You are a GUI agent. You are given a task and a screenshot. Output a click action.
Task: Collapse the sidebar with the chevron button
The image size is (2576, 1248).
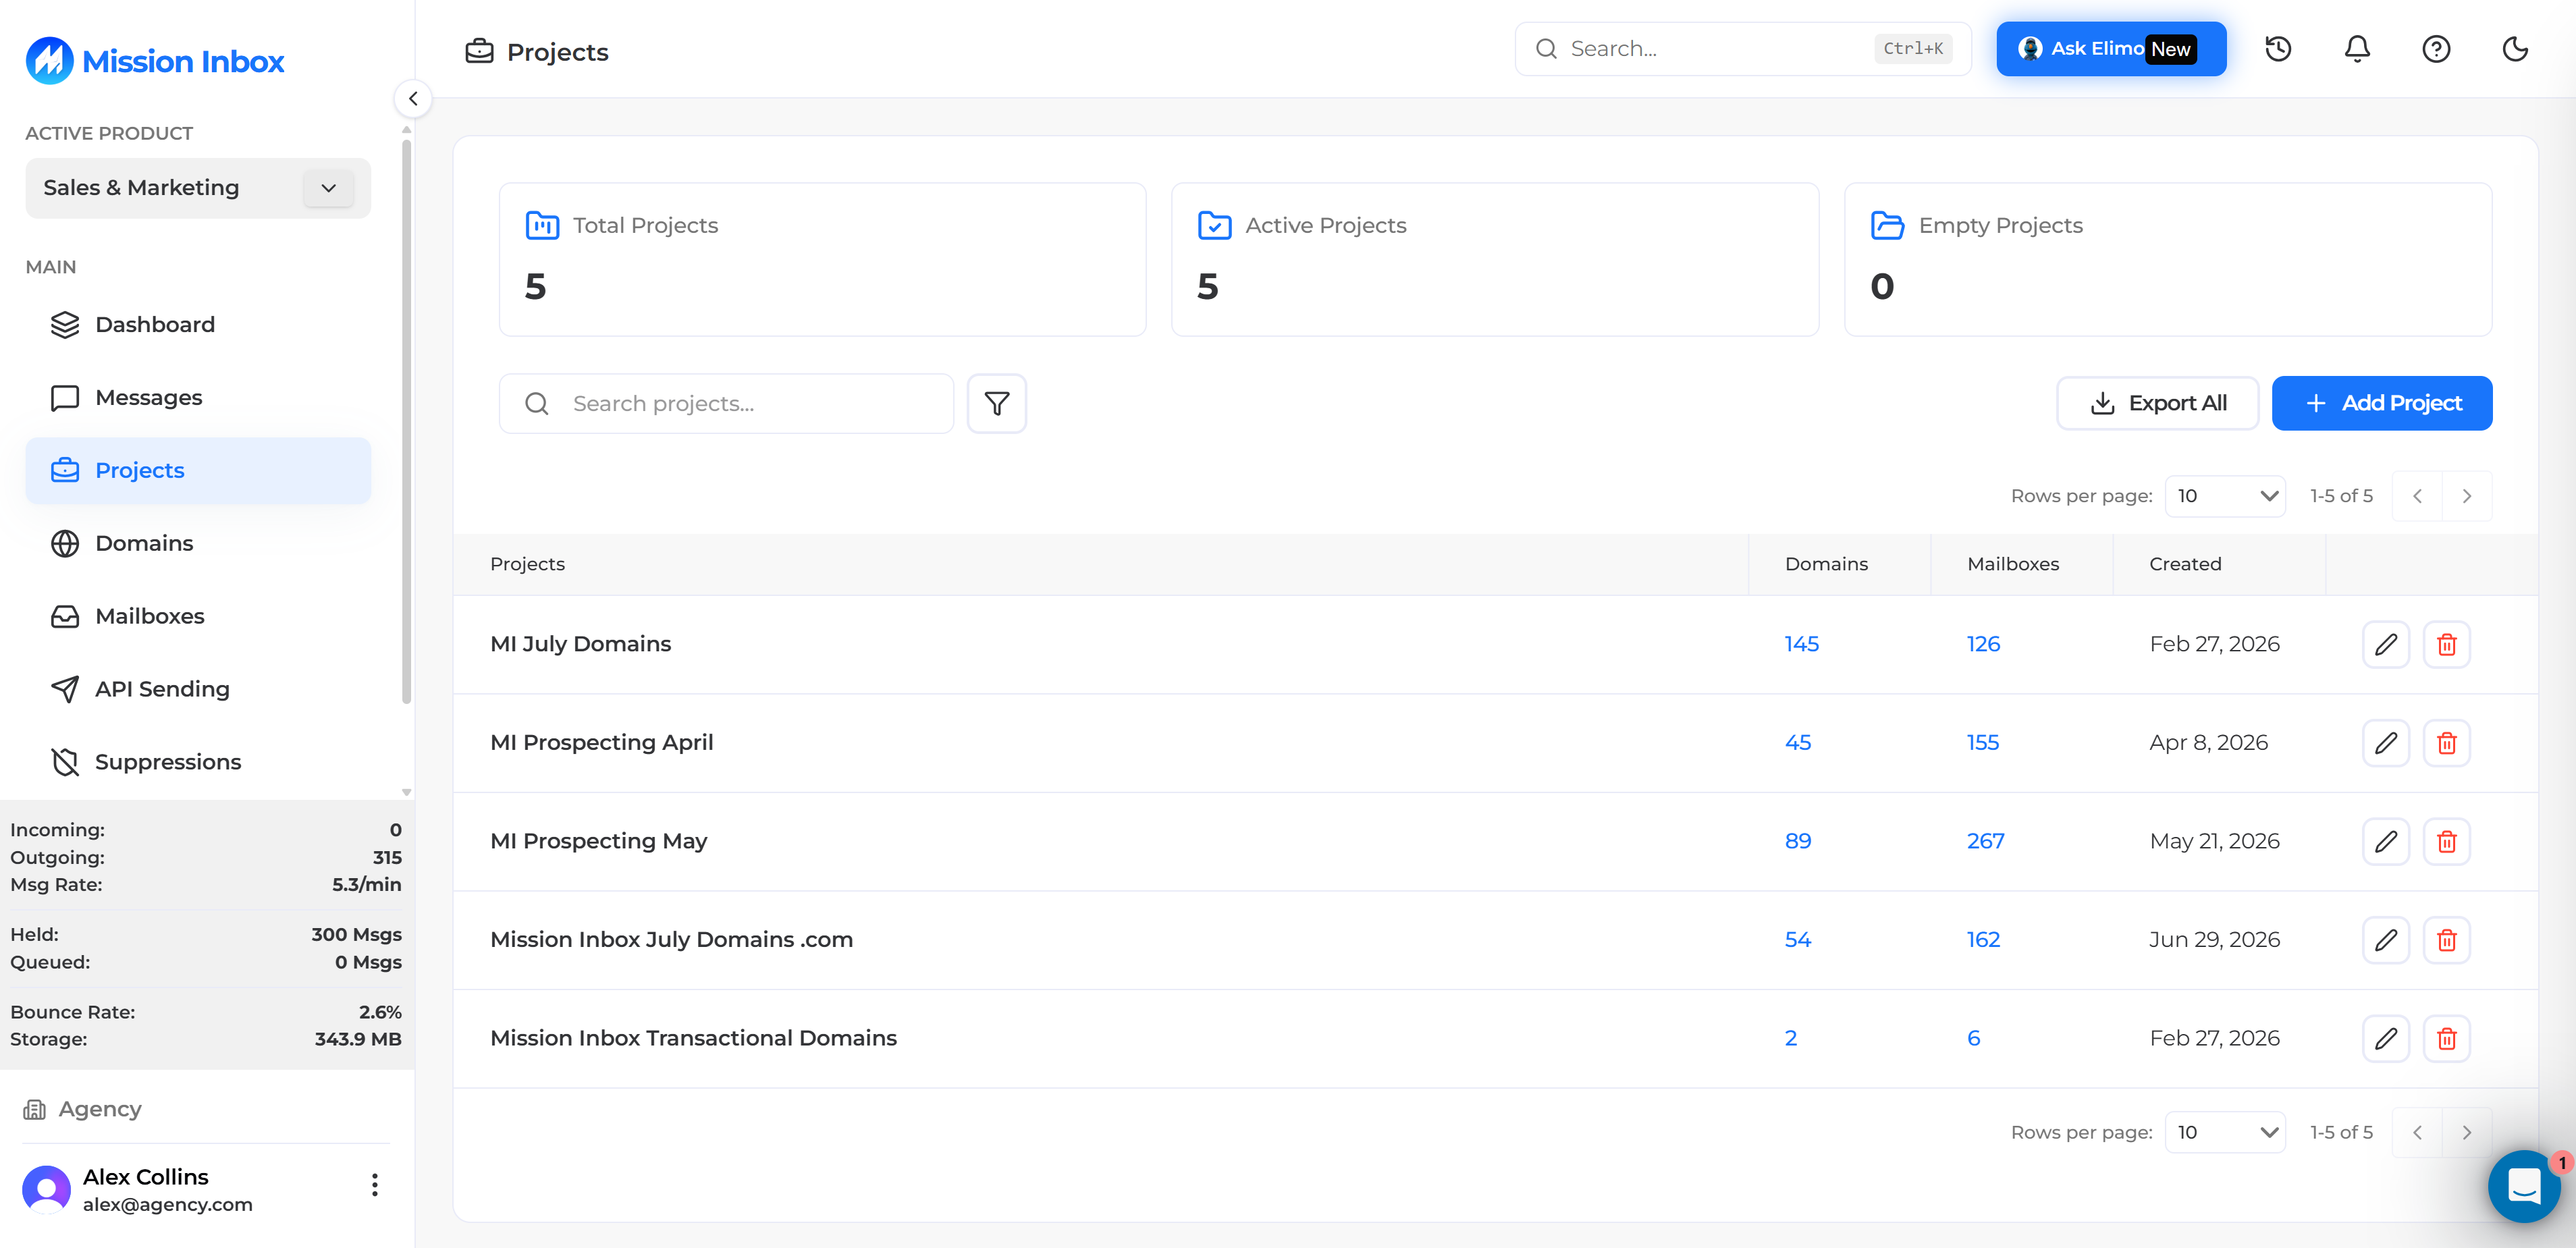(x=413, y=99)
